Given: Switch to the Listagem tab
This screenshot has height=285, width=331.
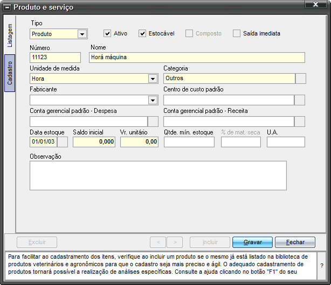Looking at the screenshot, I should (10, 35).
